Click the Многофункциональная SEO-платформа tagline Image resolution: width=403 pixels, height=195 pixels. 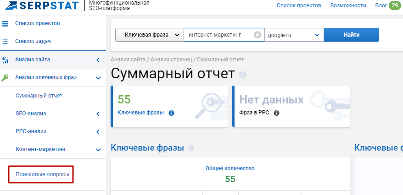(x=119, y=5)
